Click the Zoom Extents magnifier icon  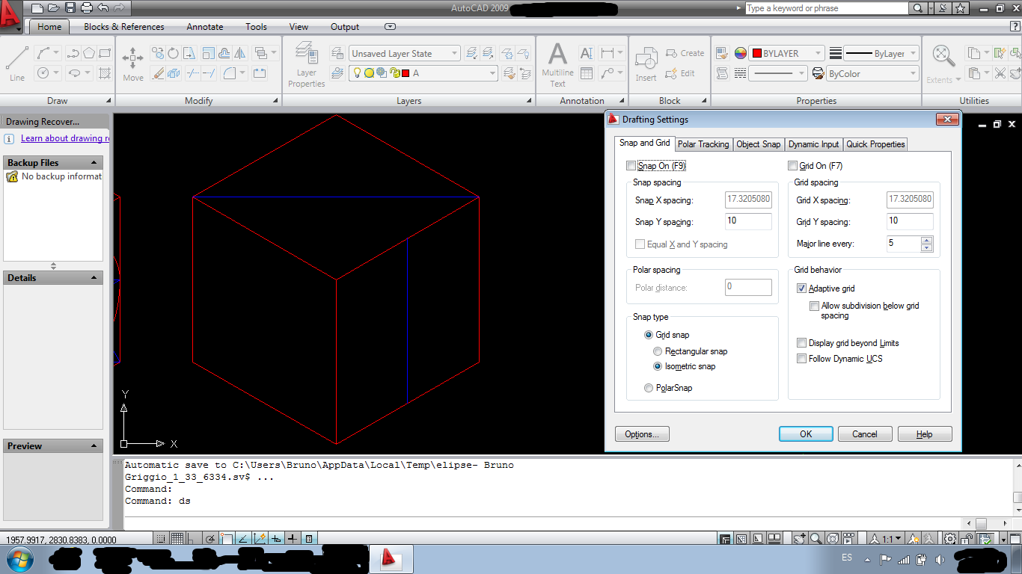(x=942, y=57)
